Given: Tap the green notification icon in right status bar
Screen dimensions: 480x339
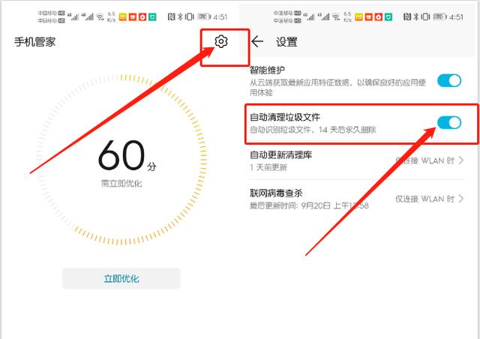Looking at the screenshot, I should point(388,16).
